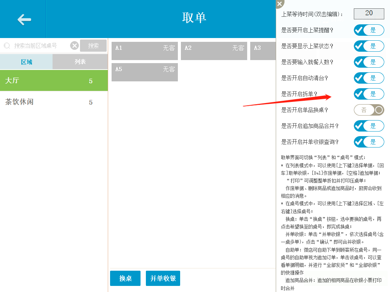Disable the 是否开启自动清台 switch
Viewport: 390px width, 292px height.
(369, 78)
